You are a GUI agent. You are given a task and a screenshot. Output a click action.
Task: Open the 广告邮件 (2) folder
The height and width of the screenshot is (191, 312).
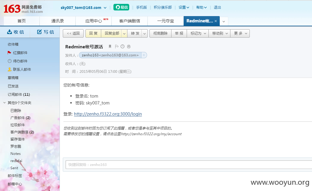tap(20, 118)
